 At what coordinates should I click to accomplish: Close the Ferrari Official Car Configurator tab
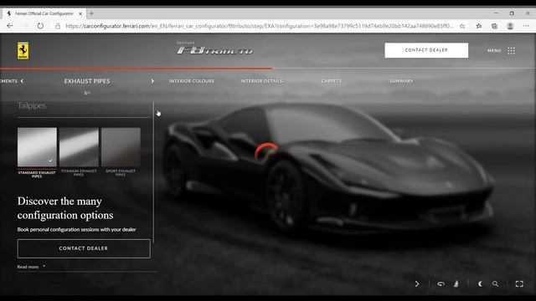pos(80,13)
